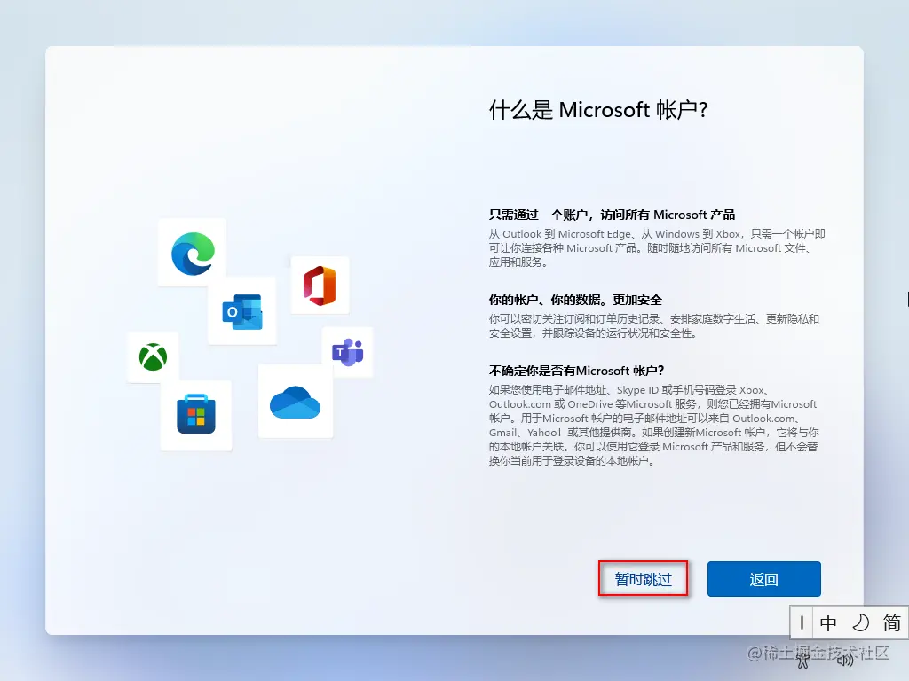The height and width of the screenshot is (681, 909).
Task: Click the volume speaker icon
Action: click(845, 660)
